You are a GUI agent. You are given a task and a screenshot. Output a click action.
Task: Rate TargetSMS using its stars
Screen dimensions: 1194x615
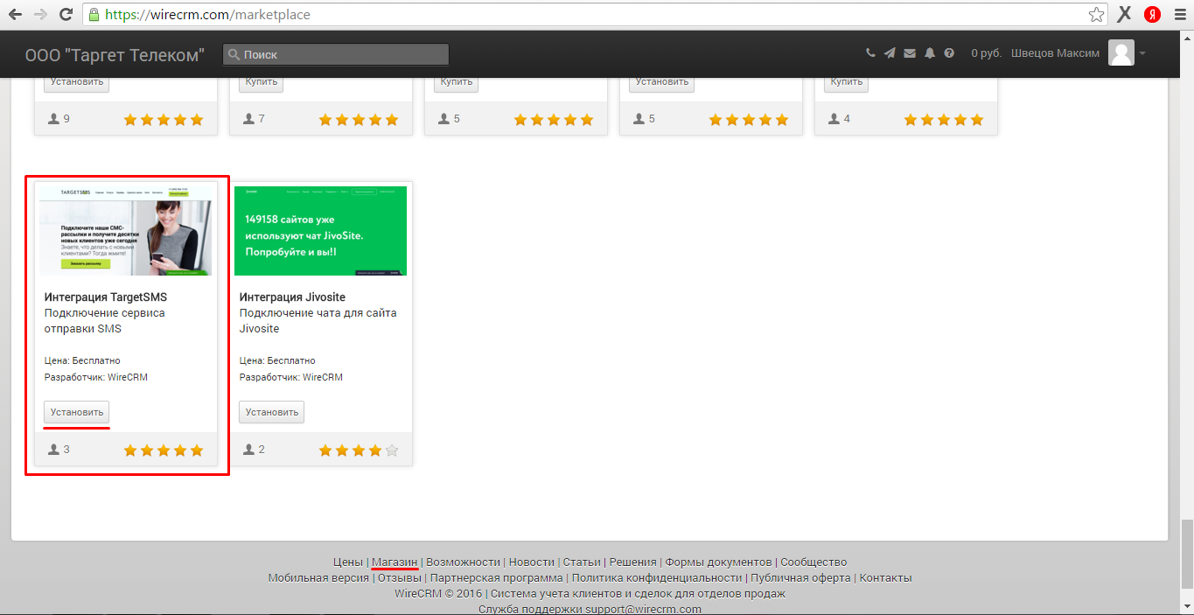click(x=164, y=451)
